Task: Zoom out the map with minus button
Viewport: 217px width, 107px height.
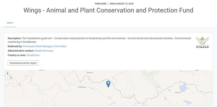Action: (8, 78)
